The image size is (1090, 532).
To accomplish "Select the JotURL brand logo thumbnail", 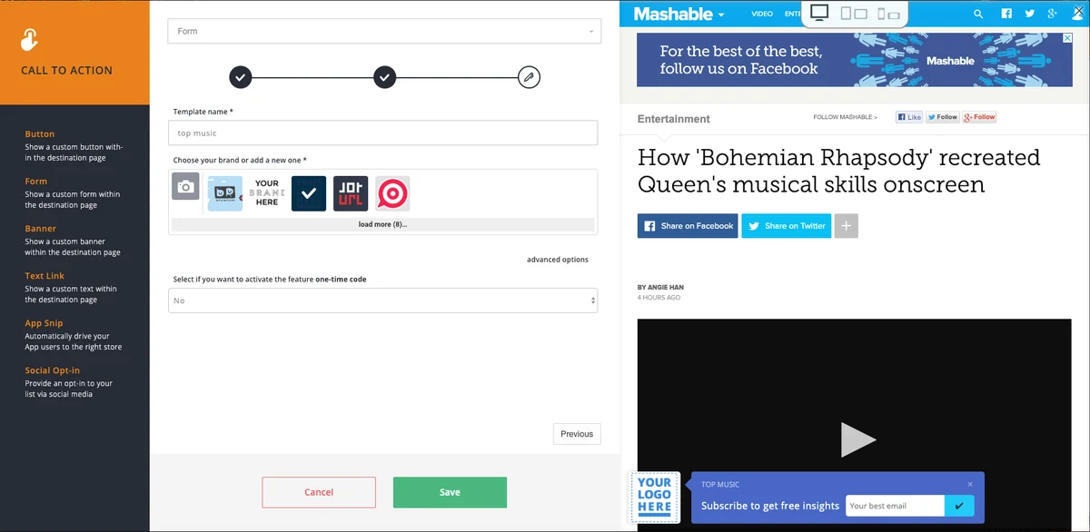I will tap(351, 193).
